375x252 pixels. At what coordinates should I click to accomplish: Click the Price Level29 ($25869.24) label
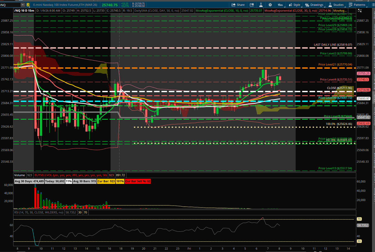(x=335, y=25)
